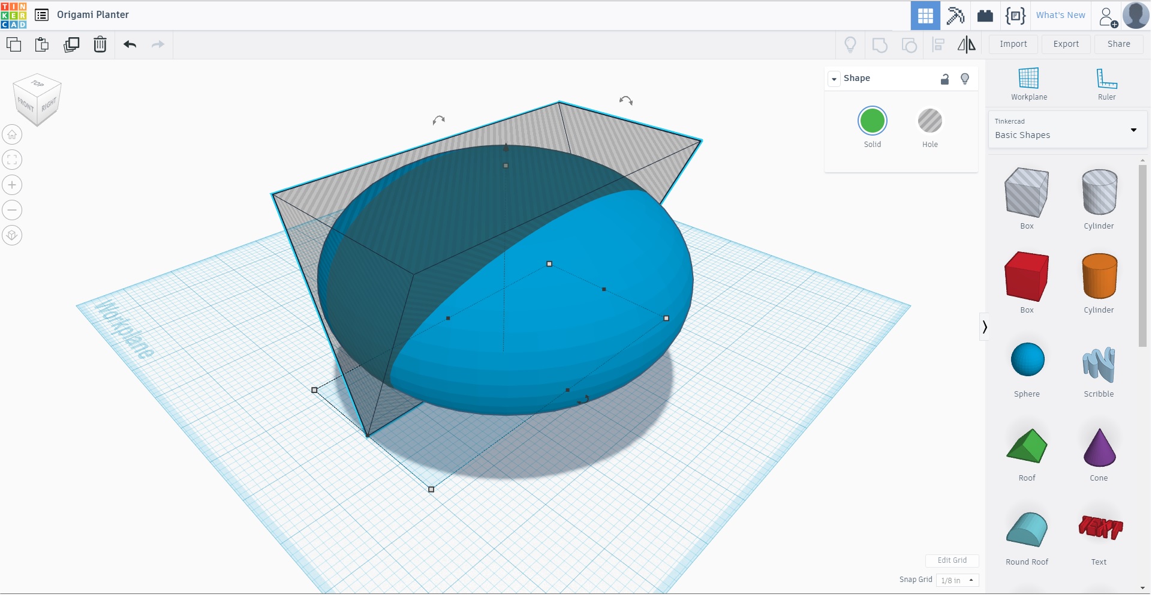Click the Group shapes icon

pos(880,44)
